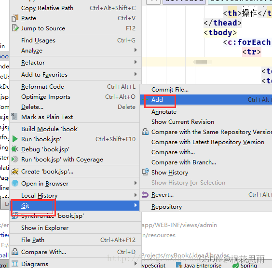Click the Paste clipboard icon
272x268 pixels.
coord(15,18)
